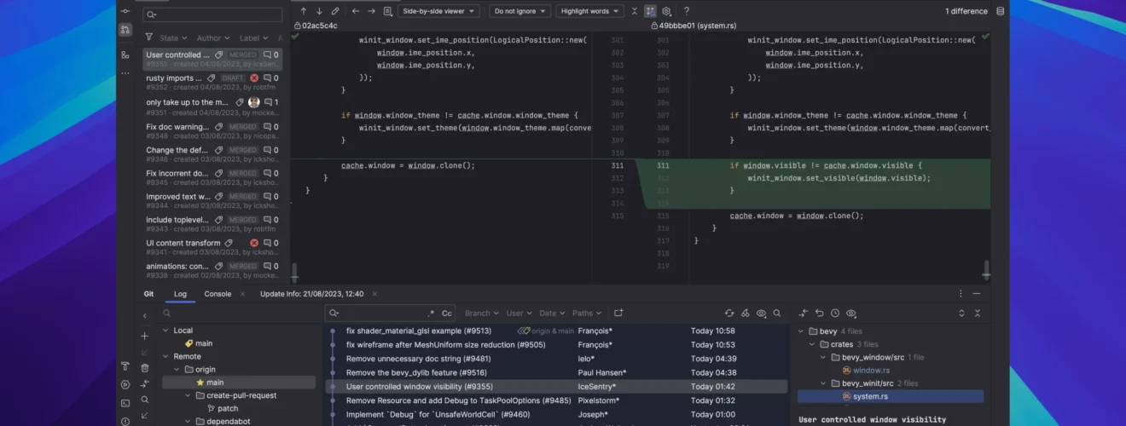Cherry-pick the selected commit
1126x426 pixels.
click(746, 313)
